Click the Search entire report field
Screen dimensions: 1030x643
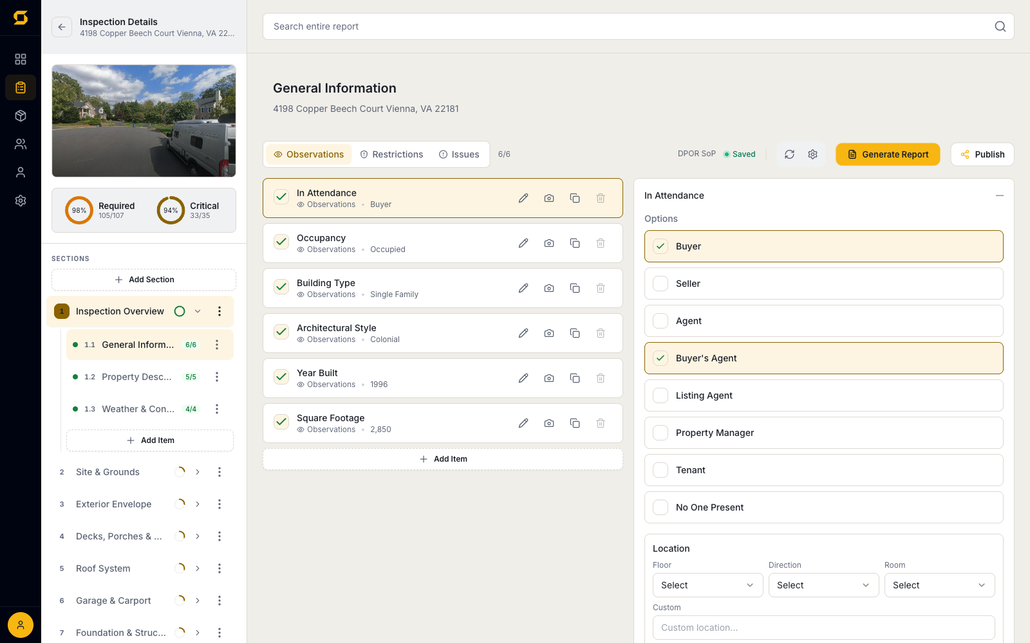click(x=639, y=26)
